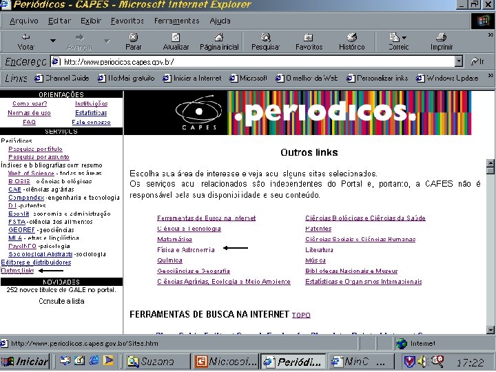The width and height of the screenshot is (496, 372).
Task: Open the Ferramentas menu
Action: click(x=176, y=21)
